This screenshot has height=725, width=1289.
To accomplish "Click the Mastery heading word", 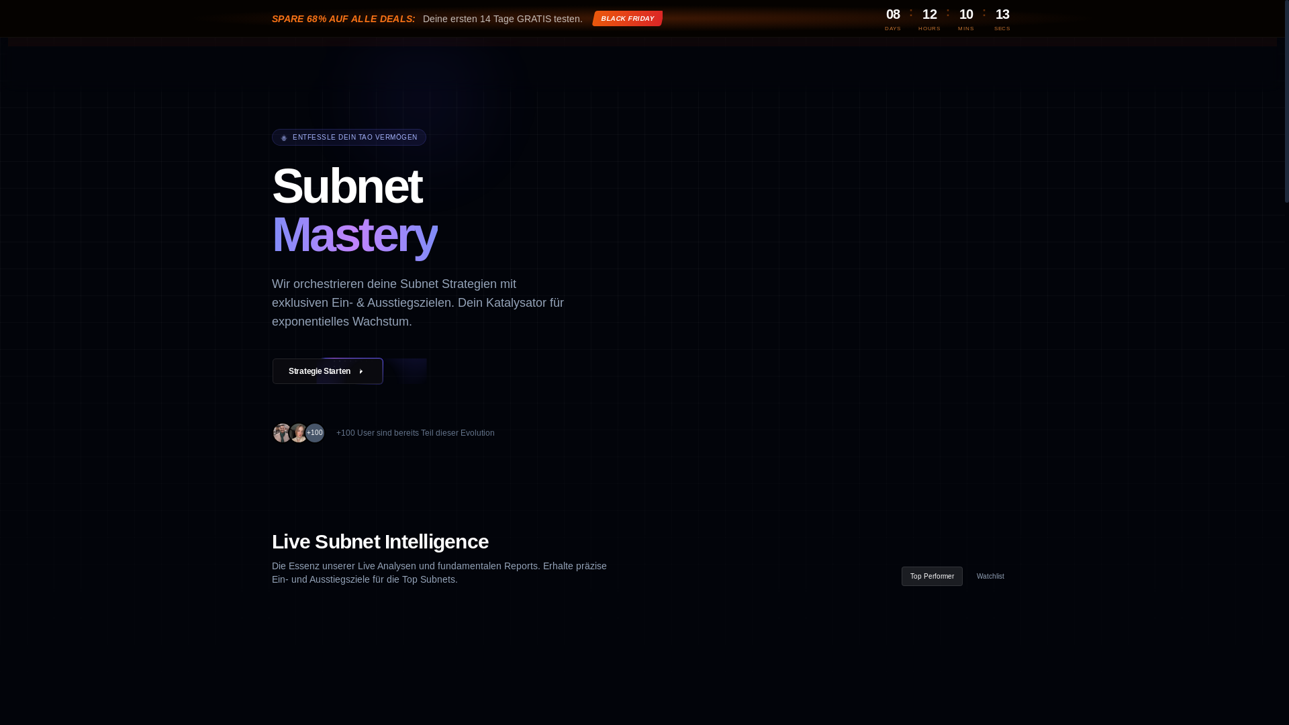I will pyautogui.click(x=354, y=234).
